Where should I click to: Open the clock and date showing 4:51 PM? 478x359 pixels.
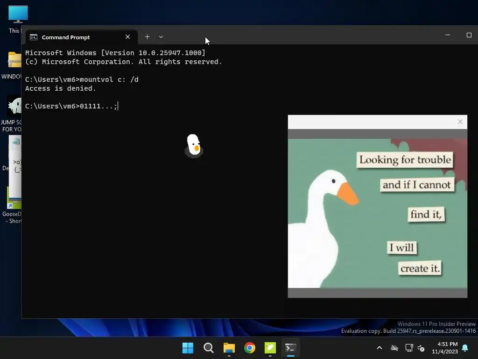tap(445, 348)
